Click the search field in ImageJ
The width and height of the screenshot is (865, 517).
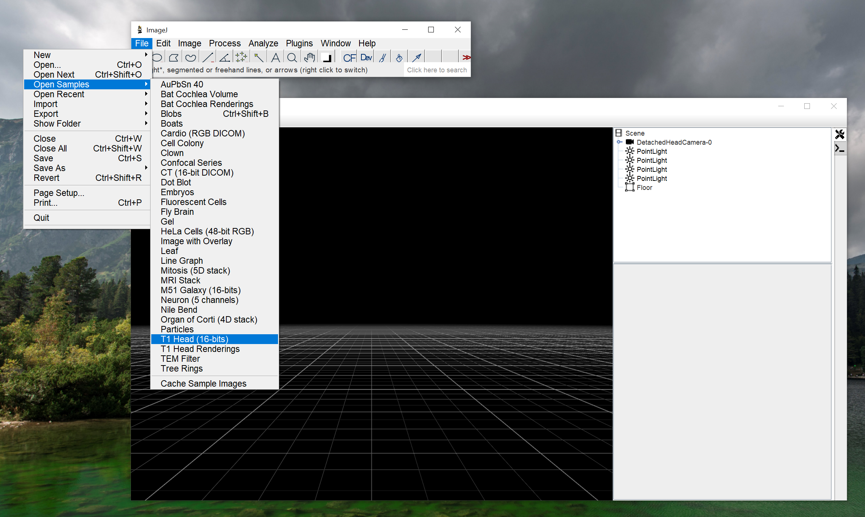click(437, 70)
